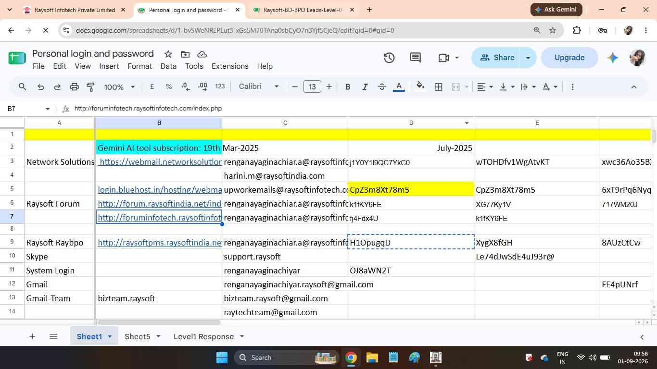Click the undo arrow in the toolbar
Viewport: 657px width, 369px height.
(x=41, y=87)
